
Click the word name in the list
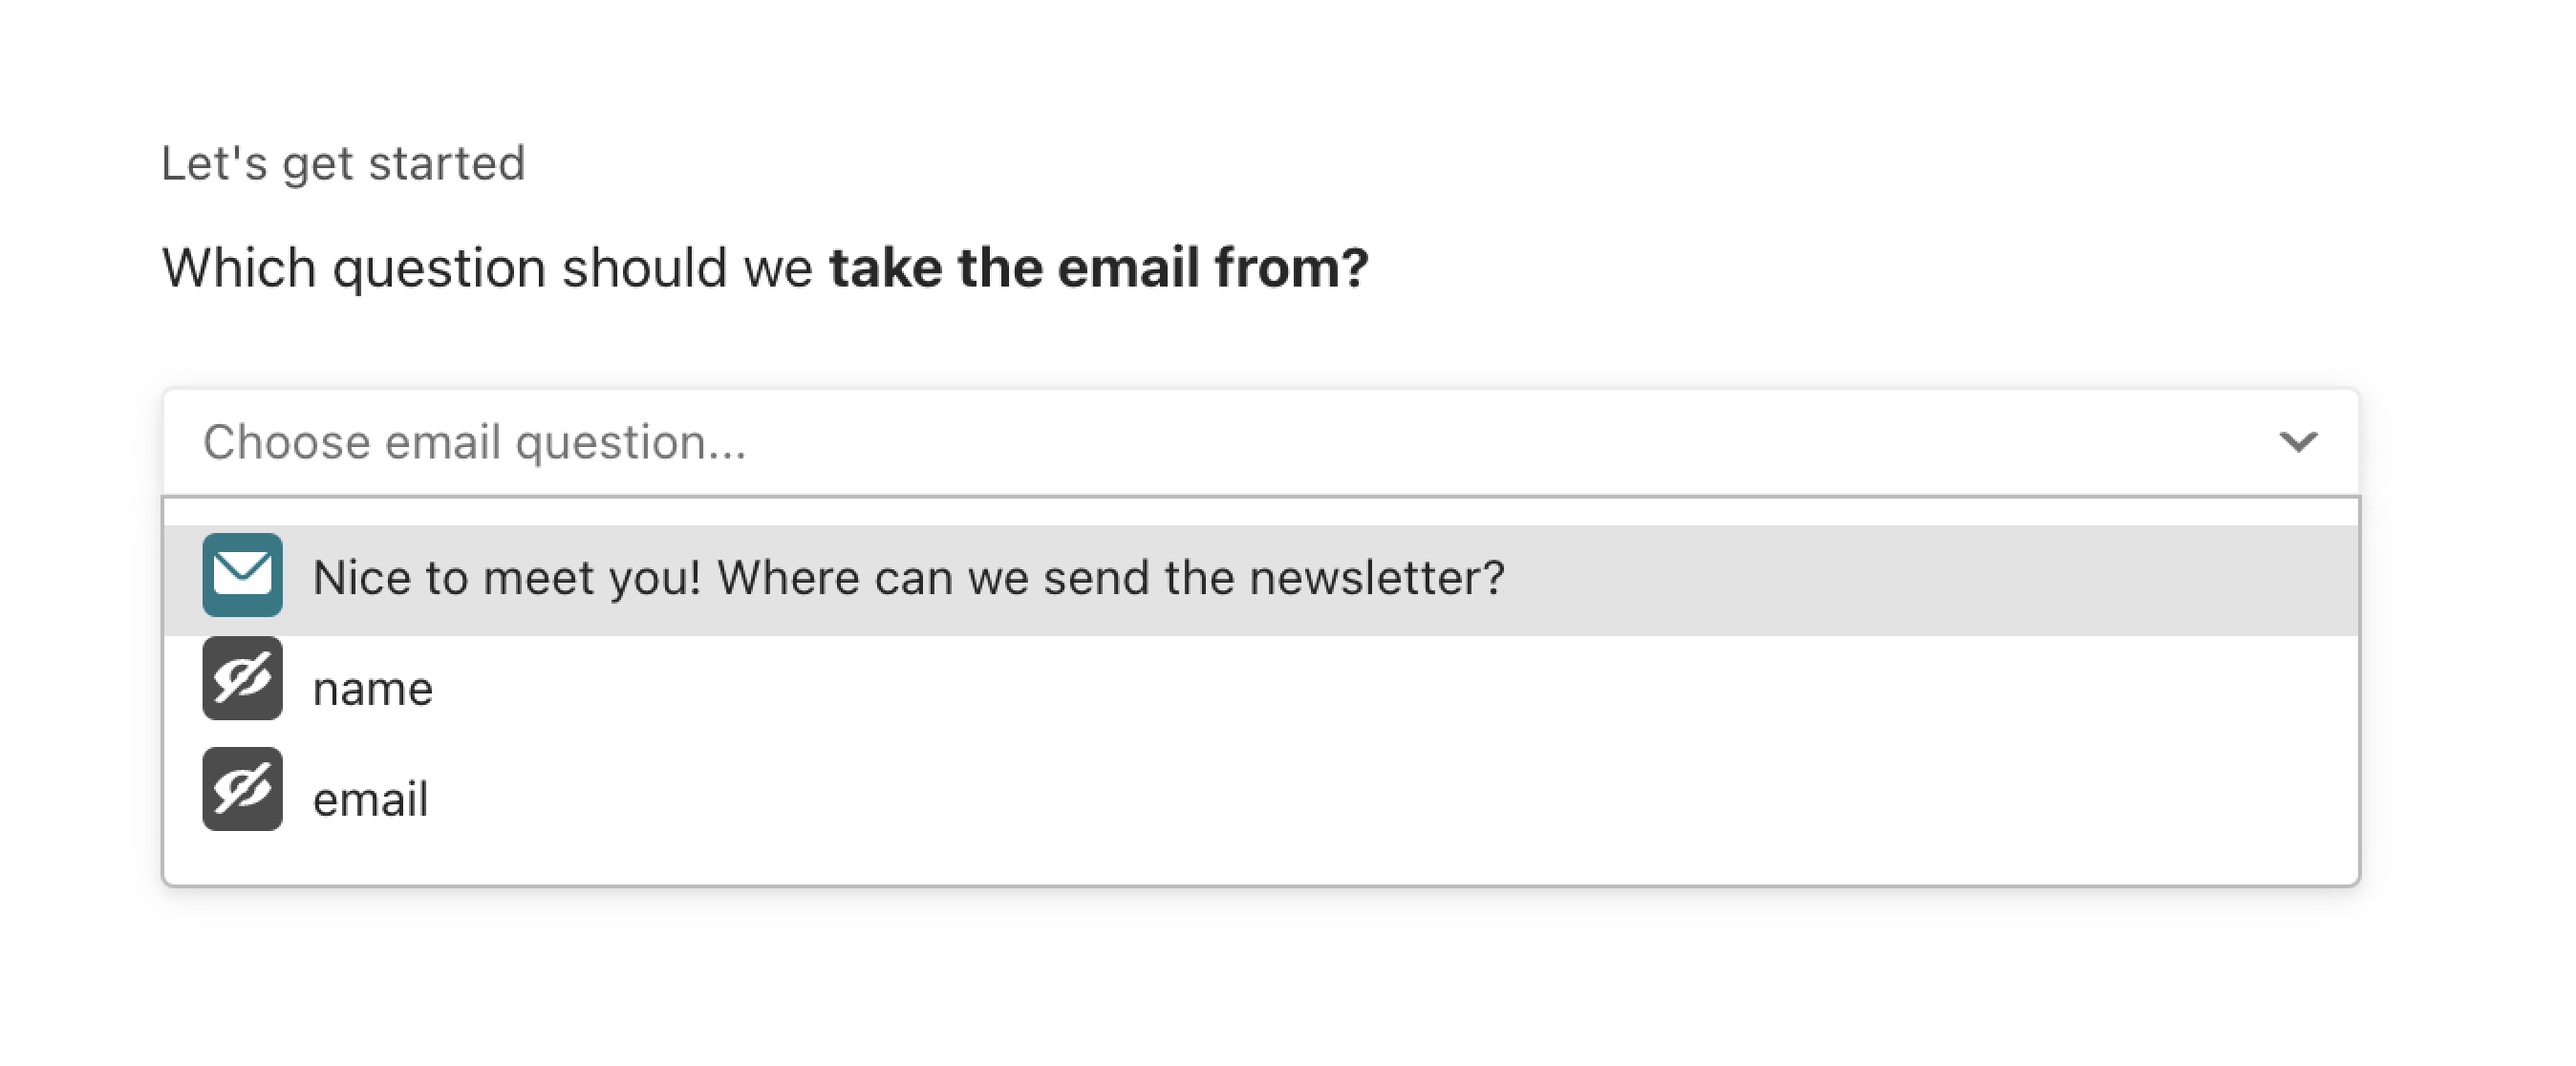coord(373,690)
